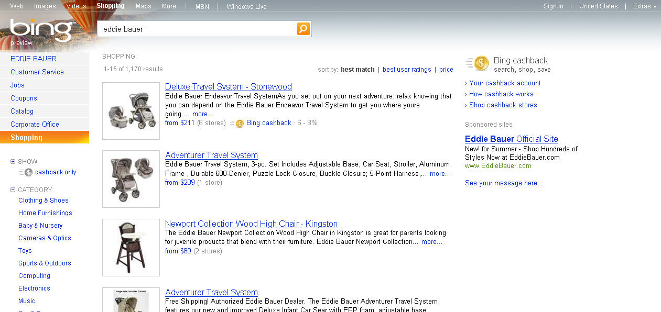Expand Newport high chair description with more

[x=431, y=242]
